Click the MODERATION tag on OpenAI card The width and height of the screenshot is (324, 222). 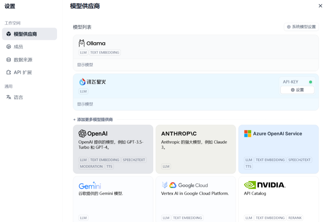coord(91,166)
